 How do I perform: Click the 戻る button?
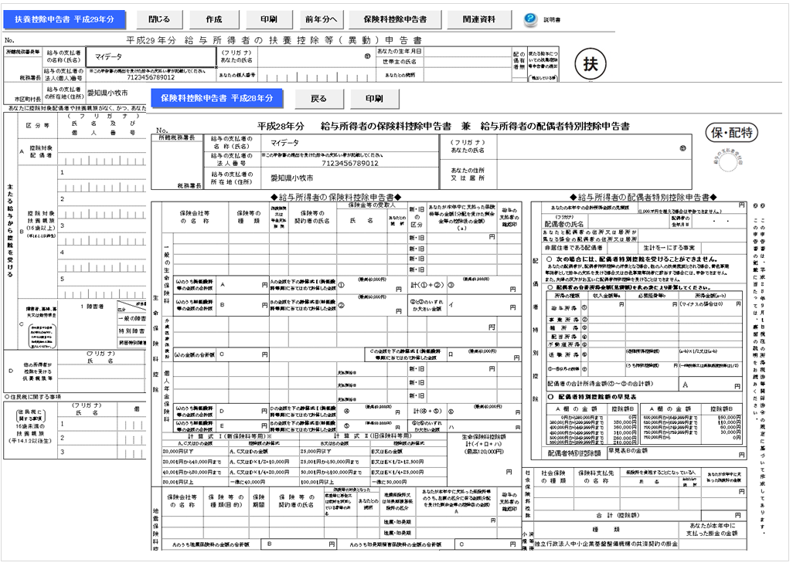pos(318,99)
